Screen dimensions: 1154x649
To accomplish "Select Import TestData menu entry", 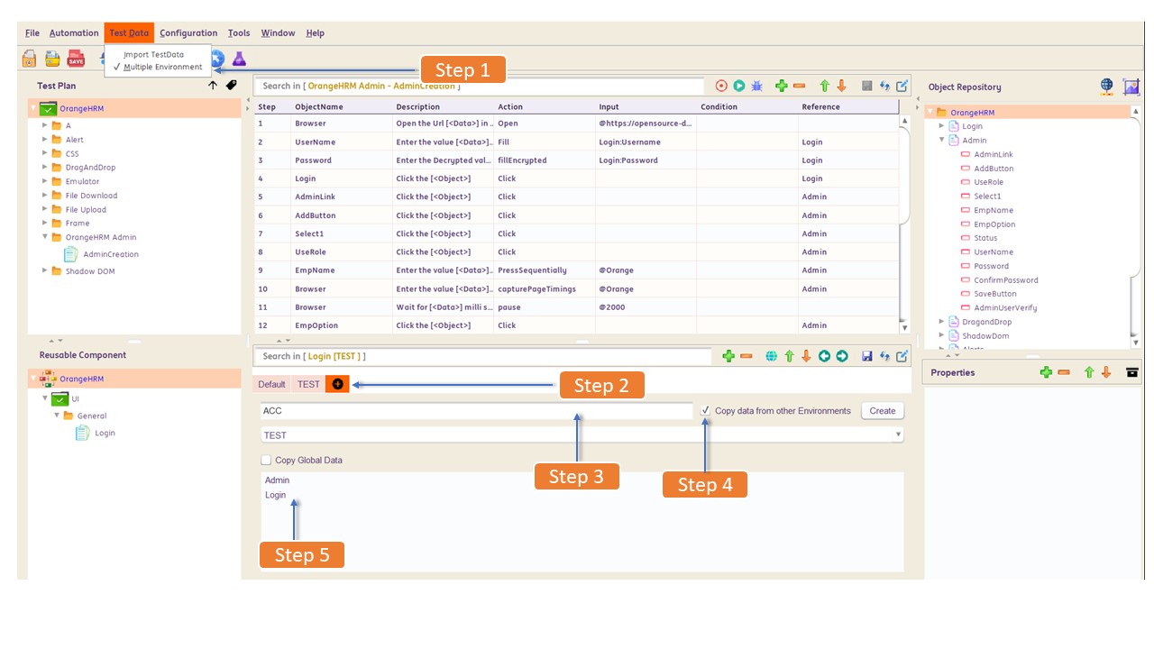I will (x=153, y=54).
